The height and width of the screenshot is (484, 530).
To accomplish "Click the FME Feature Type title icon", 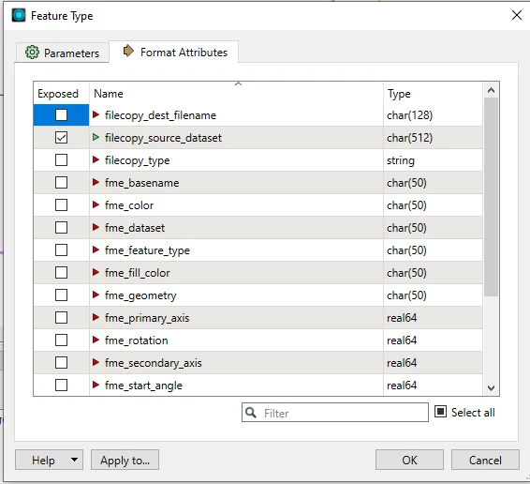I will [19, 15].
